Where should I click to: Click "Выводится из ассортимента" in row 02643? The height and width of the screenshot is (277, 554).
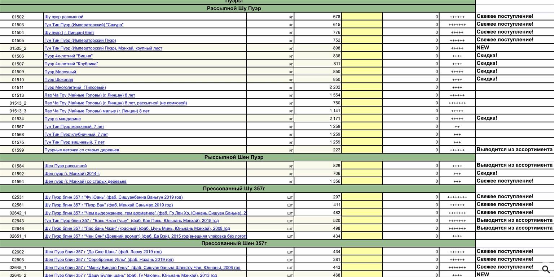click(x=515, y=220)
